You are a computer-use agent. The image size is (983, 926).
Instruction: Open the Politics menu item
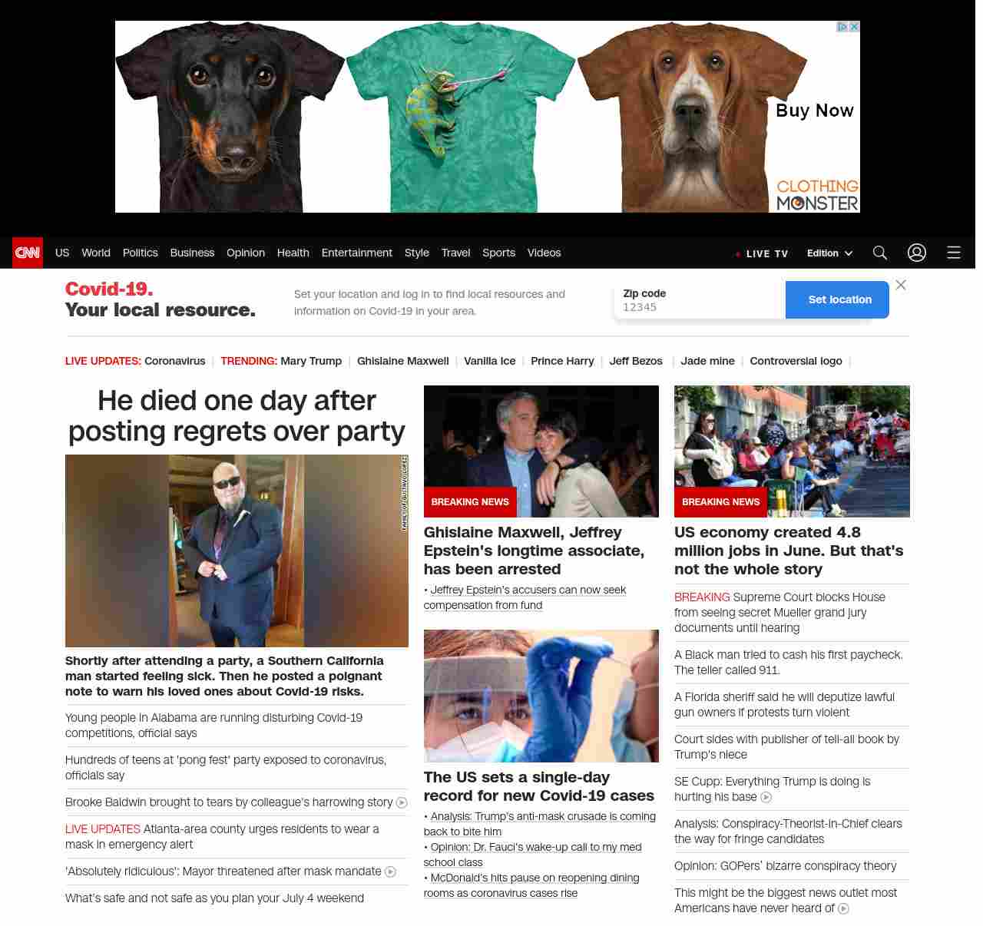click(140, 253)
